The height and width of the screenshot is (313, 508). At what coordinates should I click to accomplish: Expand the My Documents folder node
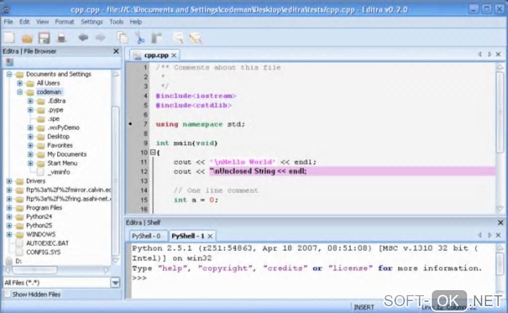pos(30,154)
